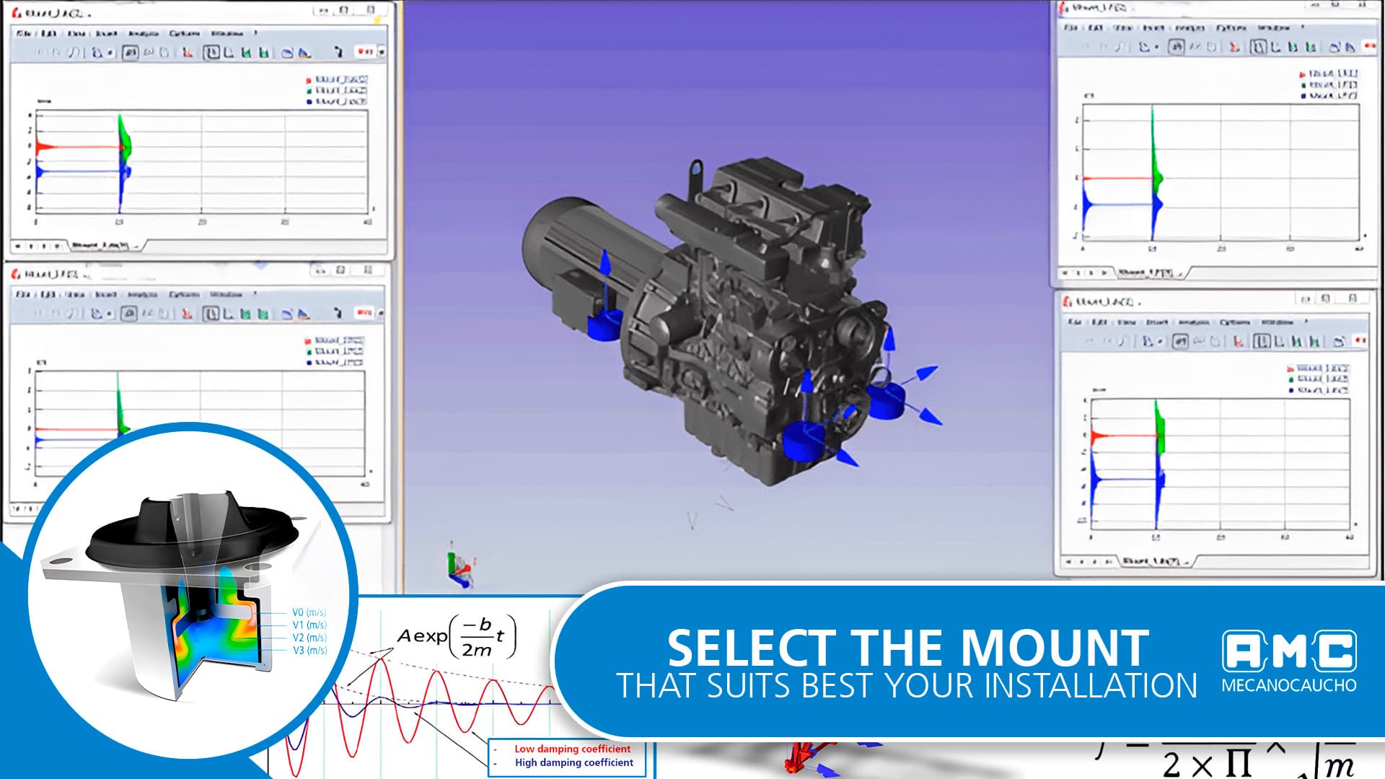
Task: Click the blue folder-shaped icon in the upper-left chart window toolbar
Action: click(286, 53)
